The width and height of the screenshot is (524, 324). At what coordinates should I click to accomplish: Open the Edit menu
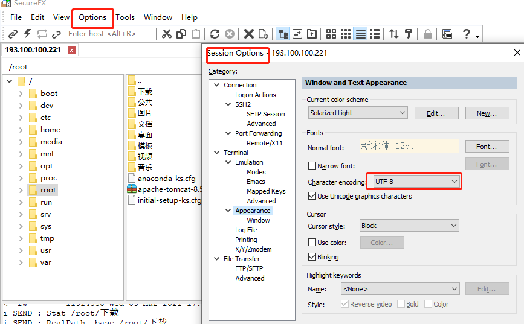click(37, 17)
